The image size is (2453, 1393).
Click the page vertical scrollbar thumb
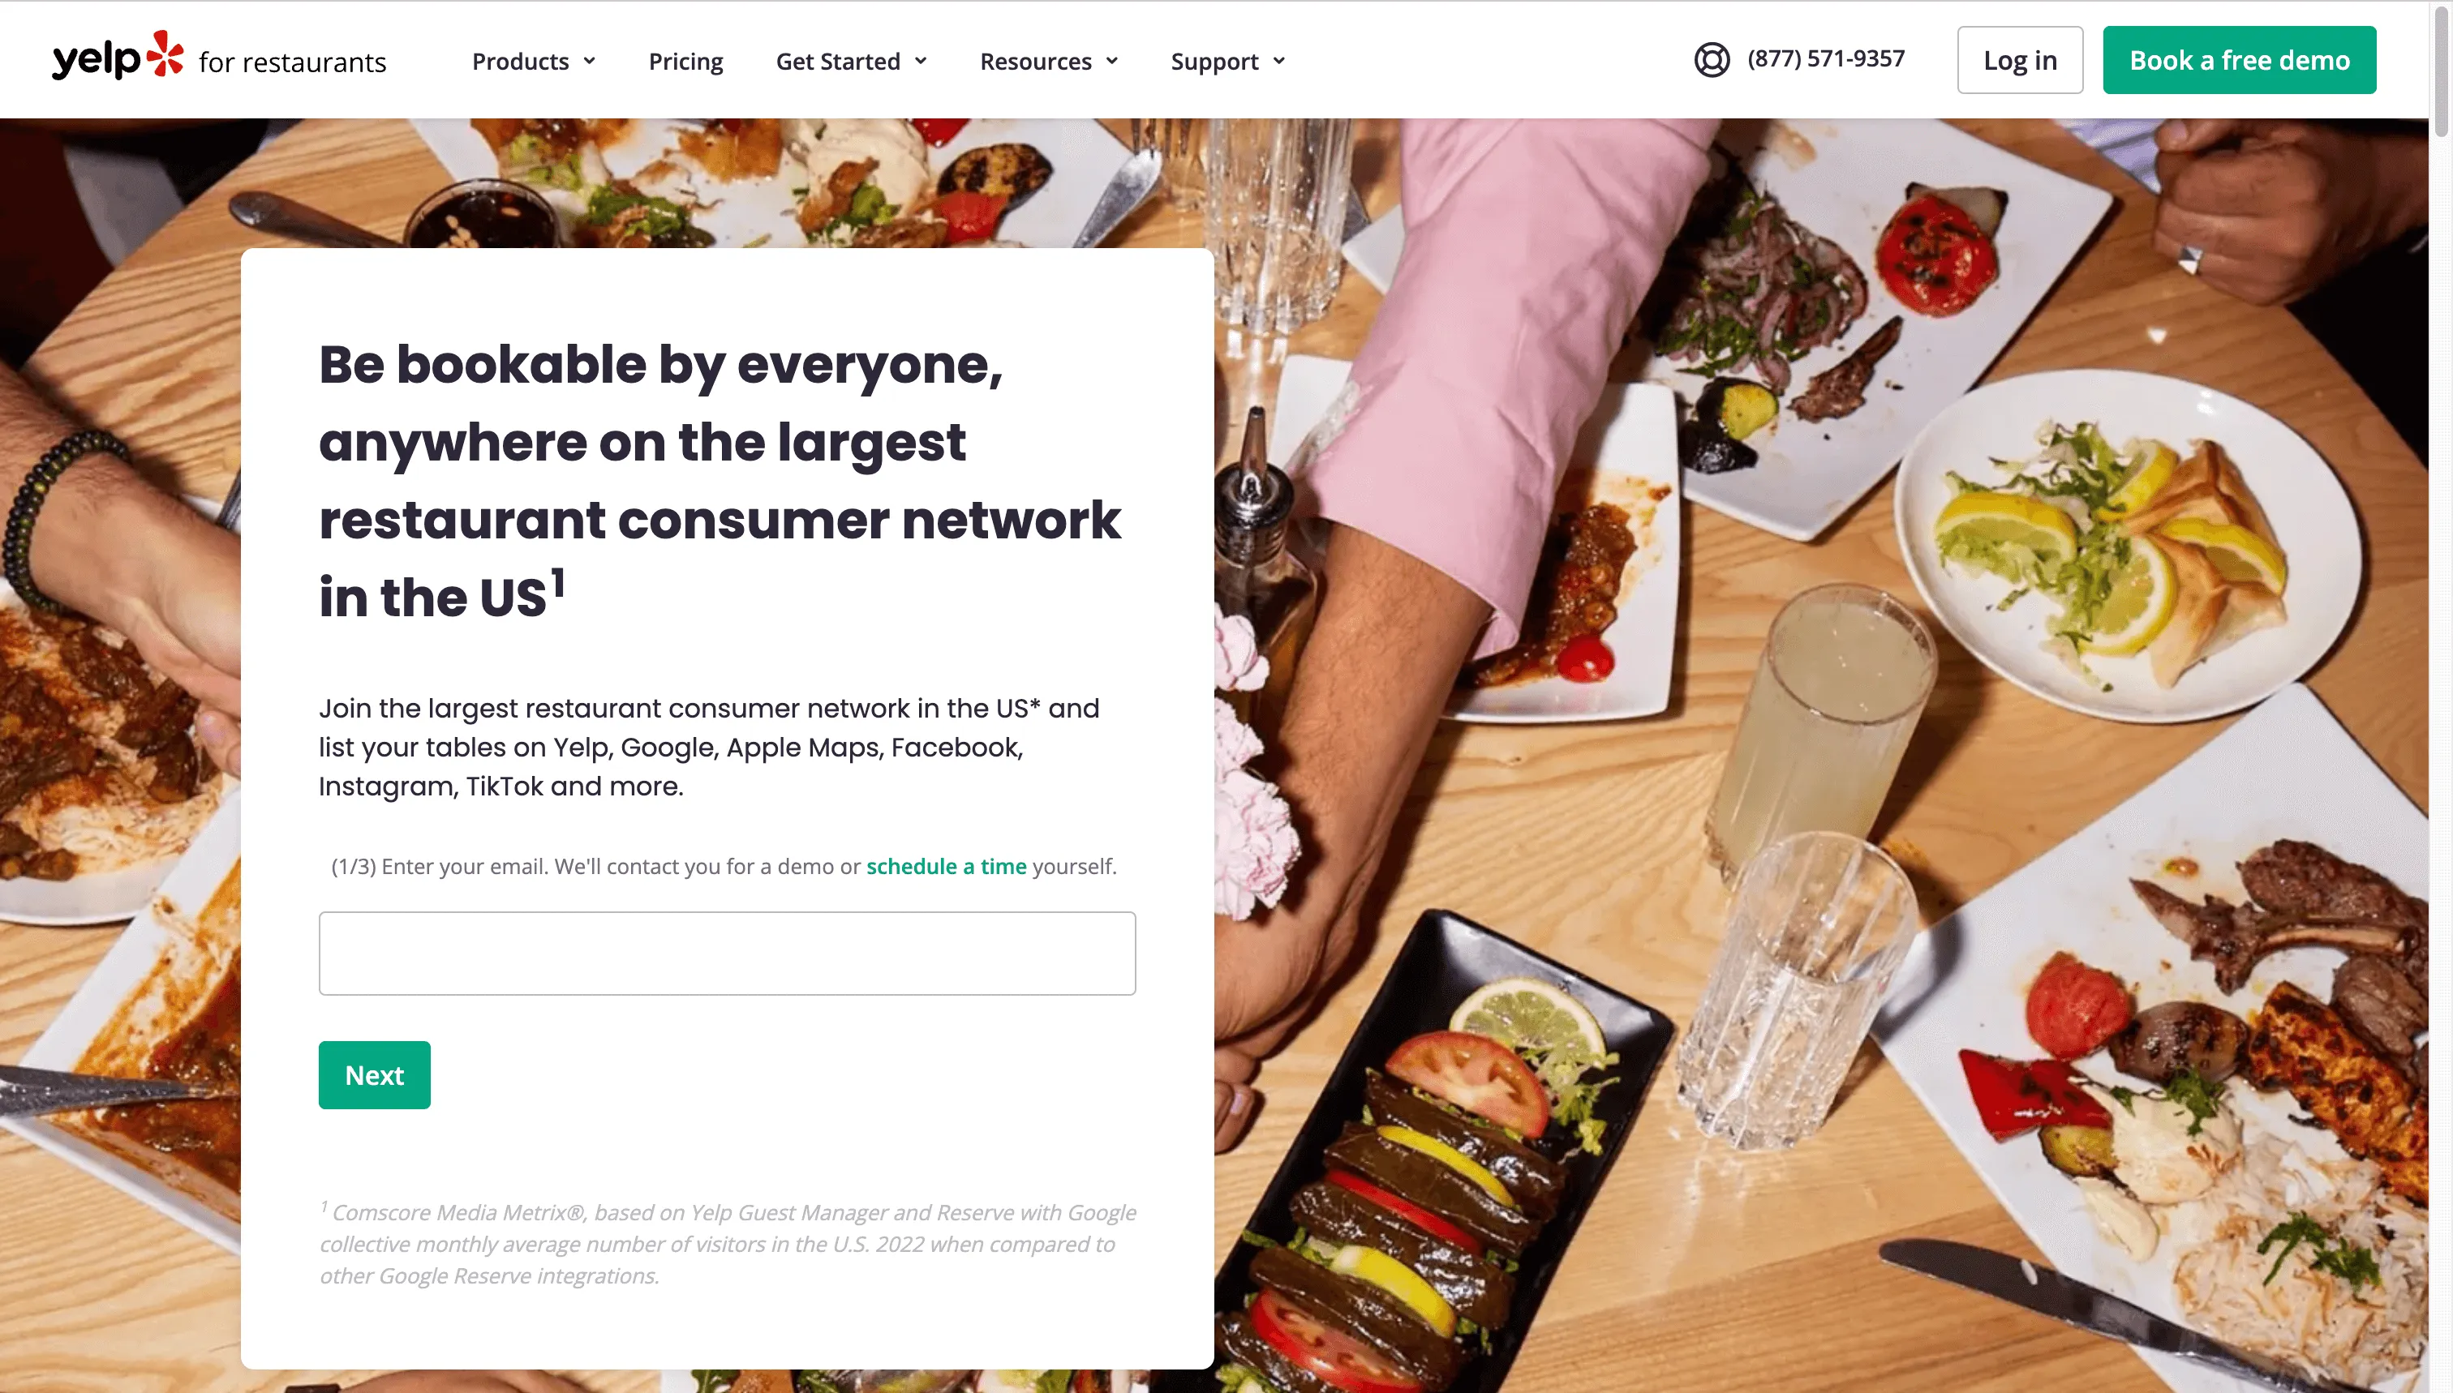click(x=2441, y=71)
